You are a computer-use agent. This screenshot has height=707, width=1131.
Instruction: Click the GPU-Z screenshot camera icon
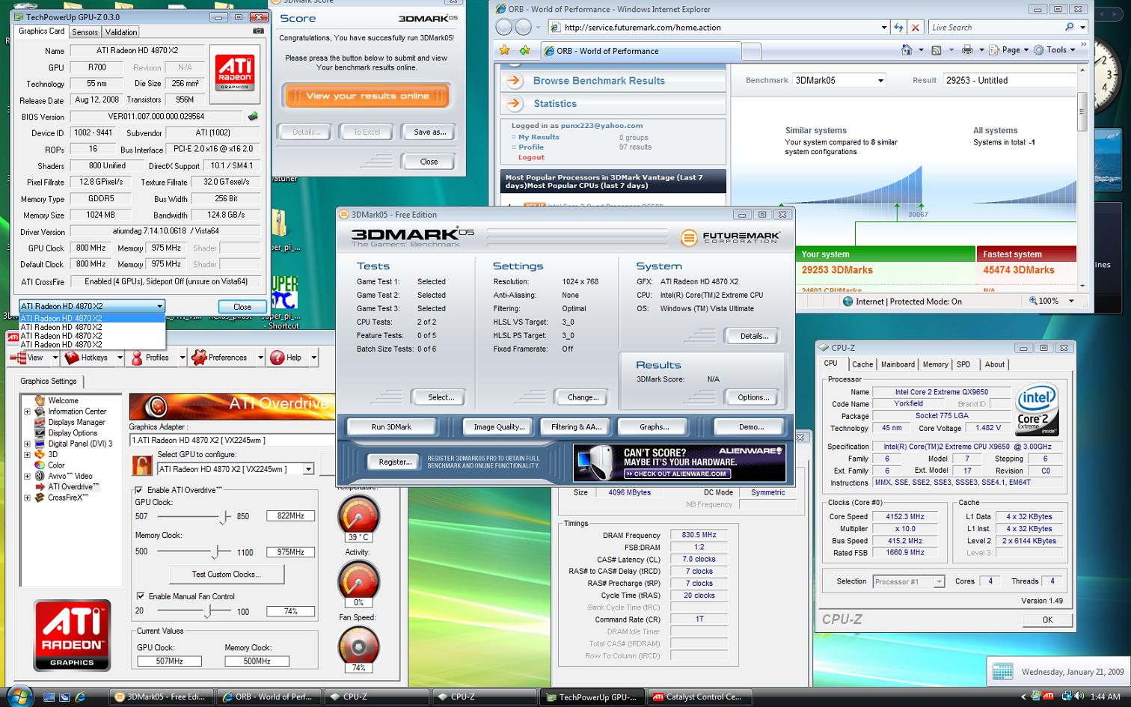click(x=259, y=31)
